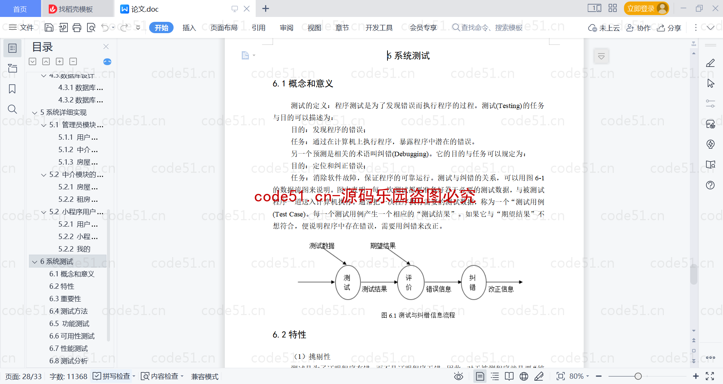Click the document vertical scrollbar thumb
The height and width of the screenshot is (384, 723).
coord(694,274)
